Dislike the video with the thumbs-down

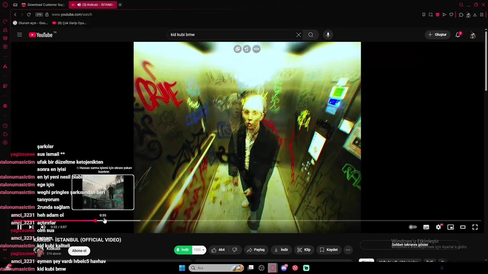coord(235,250)
